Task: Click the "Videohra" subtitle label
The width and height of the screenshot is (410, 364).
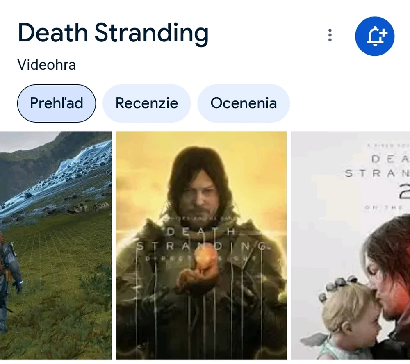Action: click(47, 65)
